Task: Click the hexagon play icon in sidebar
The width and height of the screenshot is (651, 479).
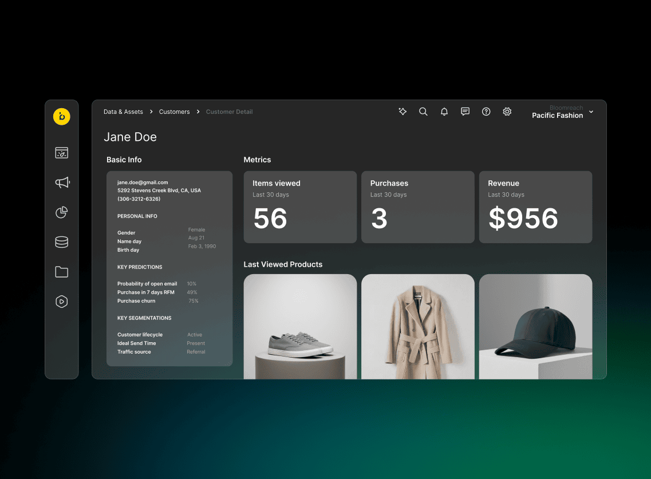Action: click(62, 302)
